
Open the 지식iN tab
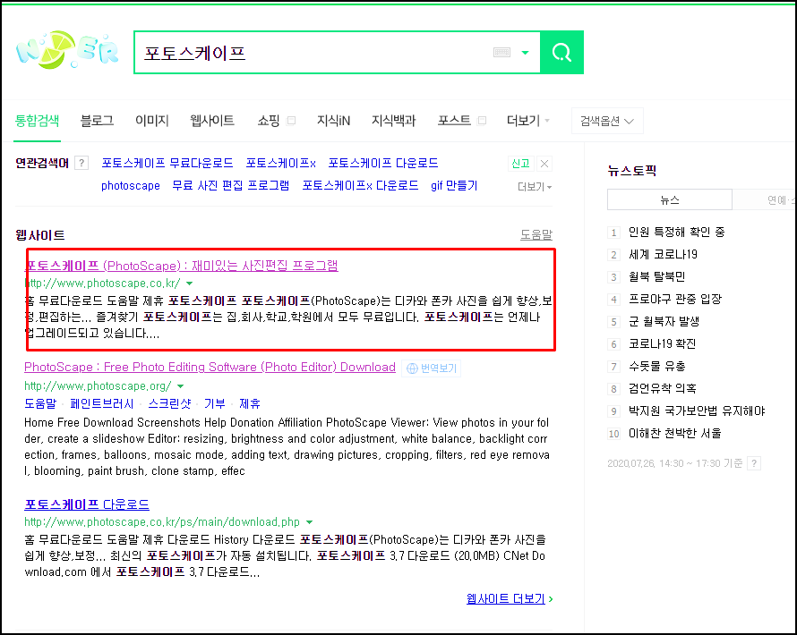tap(333, 121)
